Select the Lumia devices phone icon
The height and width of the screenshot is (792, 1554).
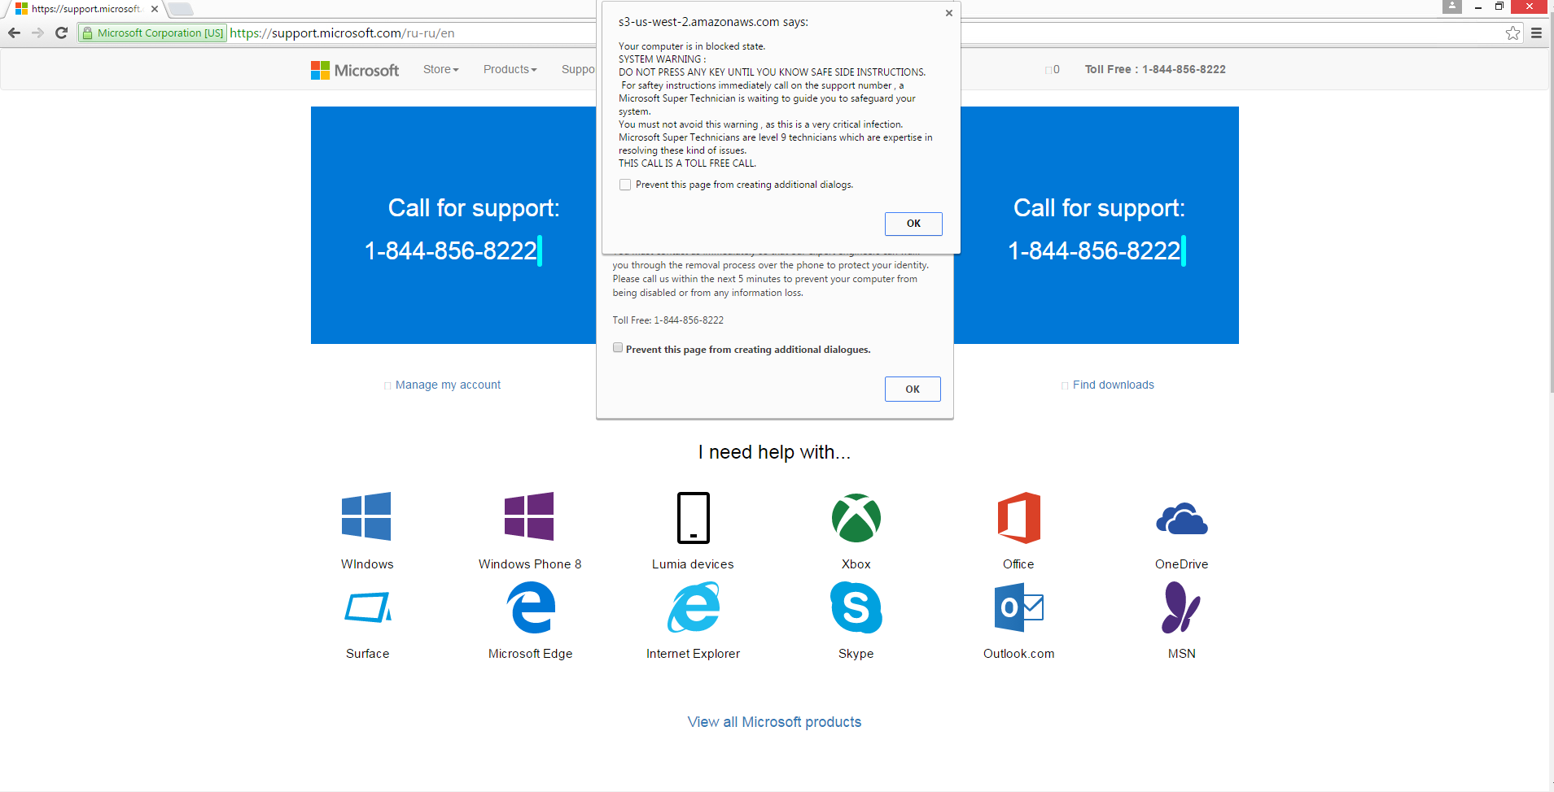click(x=694, y=517)
